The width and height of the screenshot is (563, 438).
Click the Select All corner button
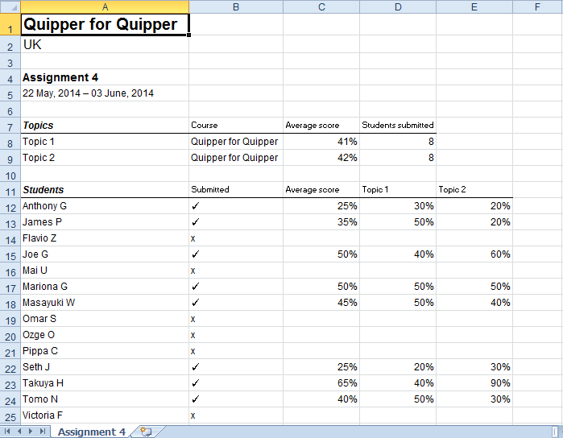pyautogui.click(x=10, y=6)
